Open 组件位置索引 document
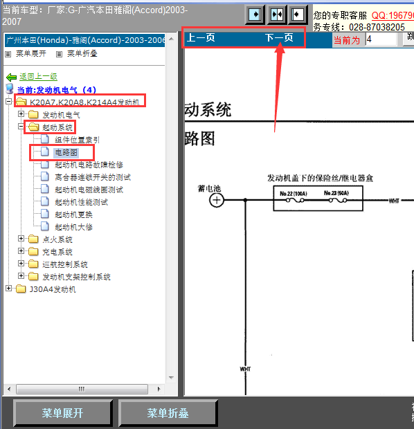 [78, 140]
